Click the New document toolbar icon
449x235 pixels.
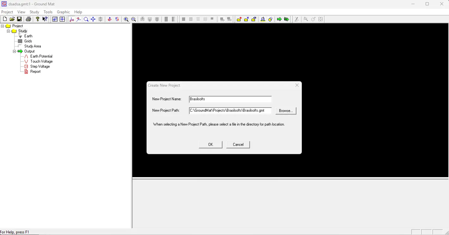coord(5,19)
